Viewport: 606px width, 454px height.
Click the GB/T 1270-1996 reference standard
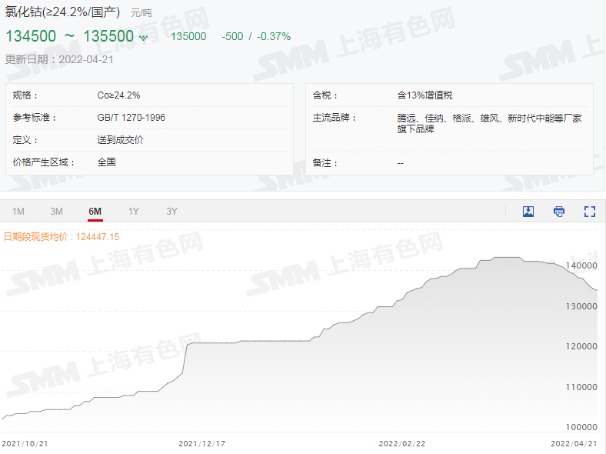tap(131, 118)
